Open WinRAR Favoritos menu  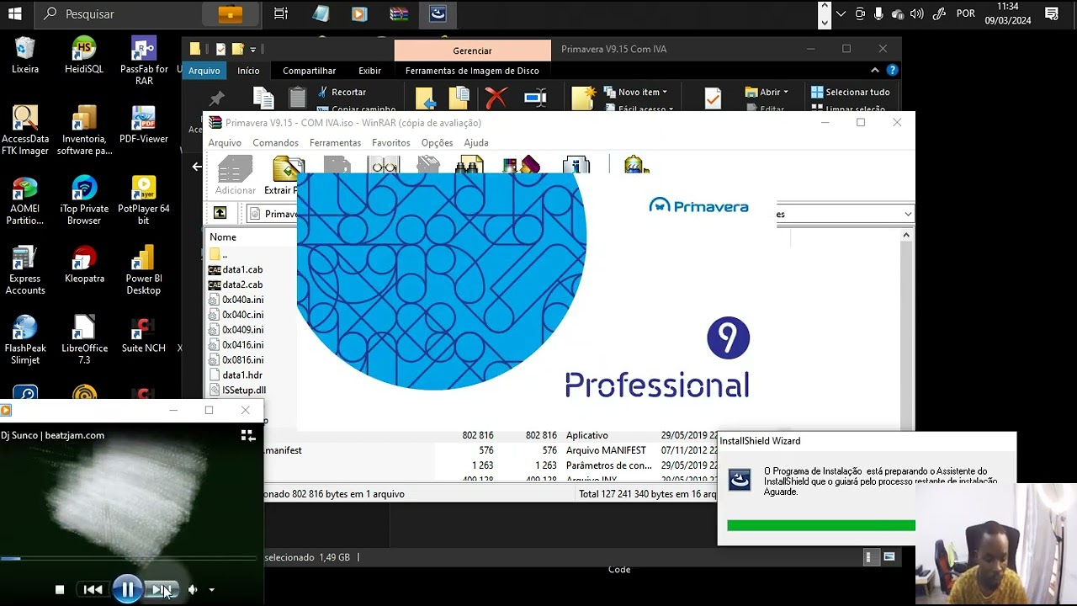coord(391,143)
